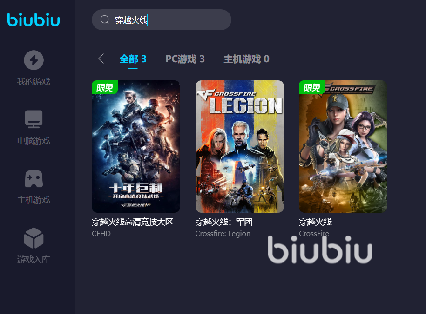
Task: Click the biubiu logo in sidebar
Action: click(34, 20)
